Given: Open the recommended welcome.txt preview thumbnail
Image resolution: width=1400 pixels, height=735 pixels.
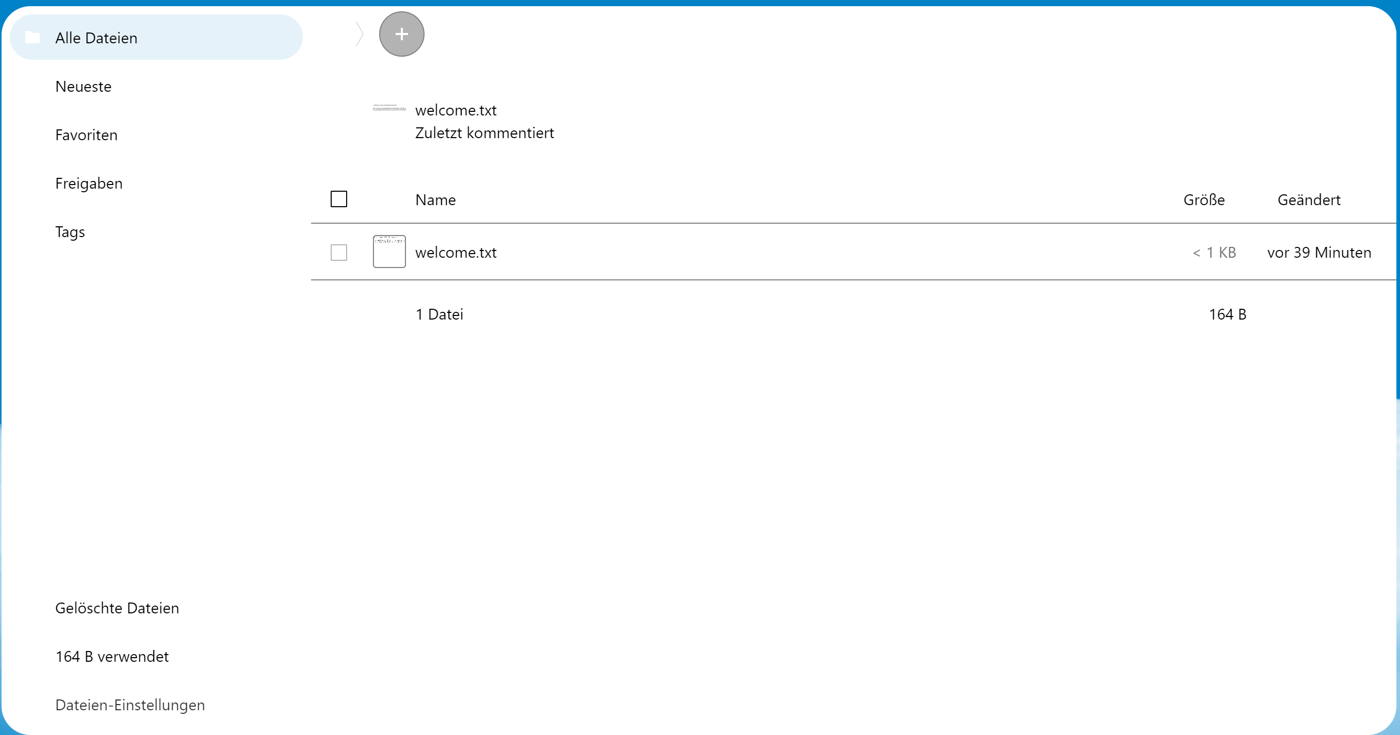Looking at the screenshot, I should point(389,109).
